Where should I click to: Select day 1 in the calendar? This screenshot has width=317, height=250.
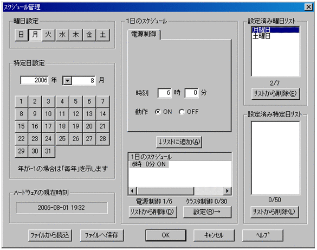[21, 101]
